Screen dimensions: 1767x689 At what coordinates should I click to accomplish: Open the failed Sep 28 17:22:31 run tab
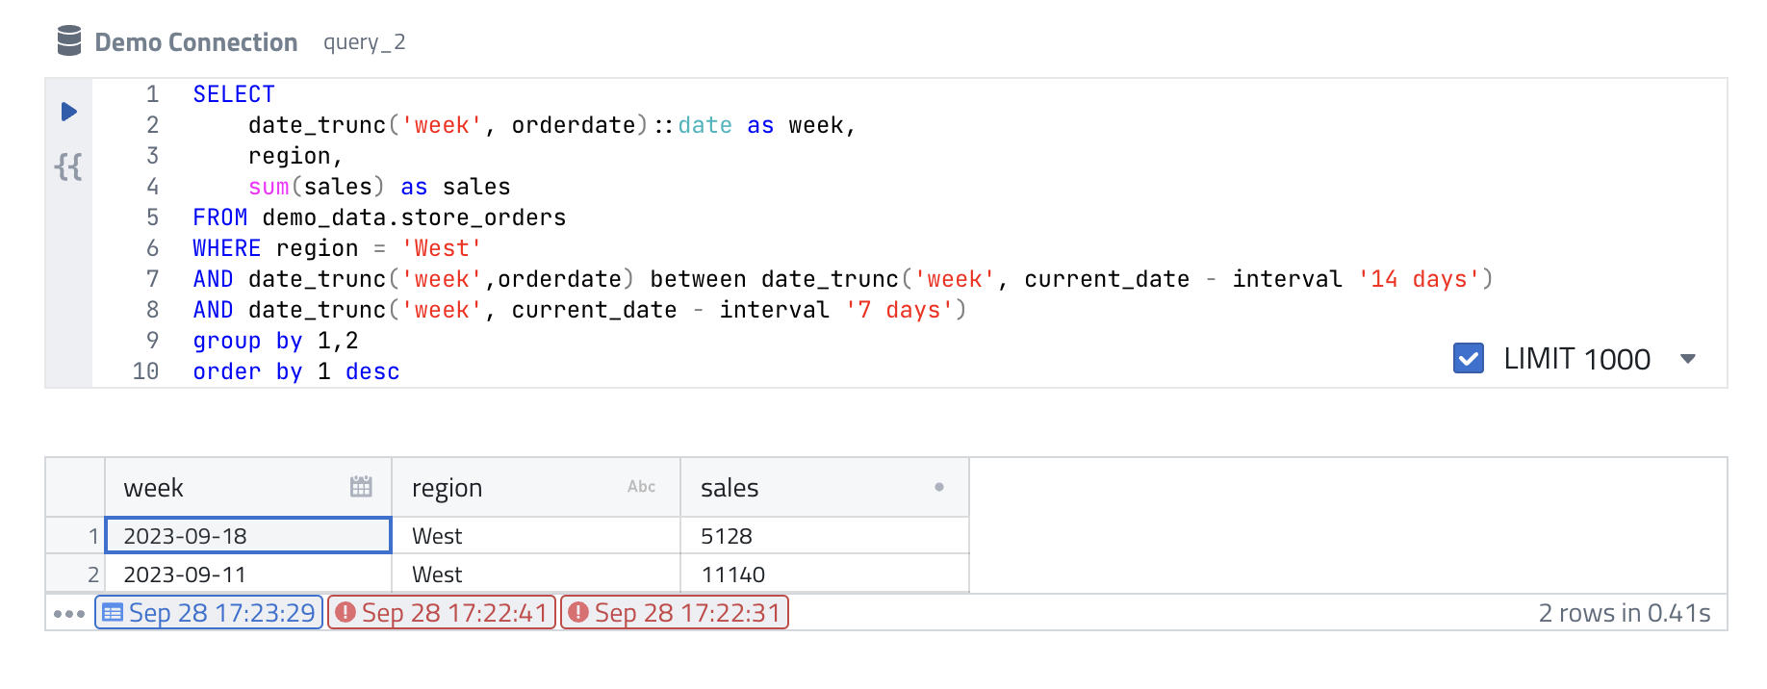[x=675, y=613]
